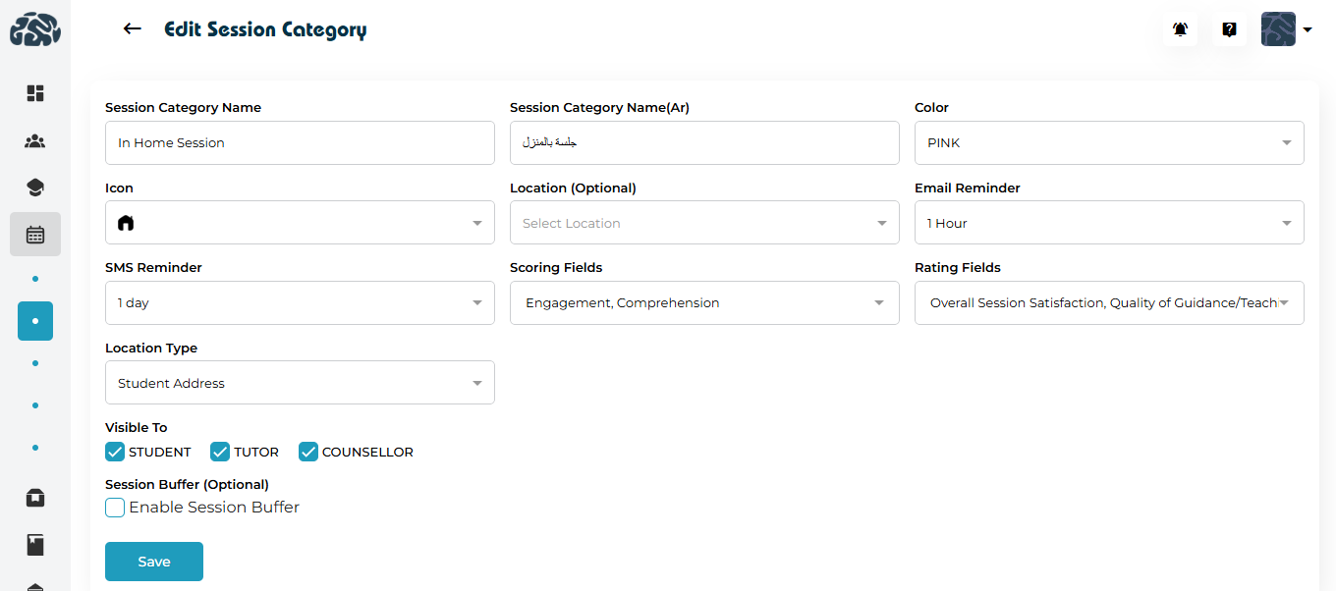1336x591 pixels.
Task: Click the brain logo at top left
Action: coord(35,29)
